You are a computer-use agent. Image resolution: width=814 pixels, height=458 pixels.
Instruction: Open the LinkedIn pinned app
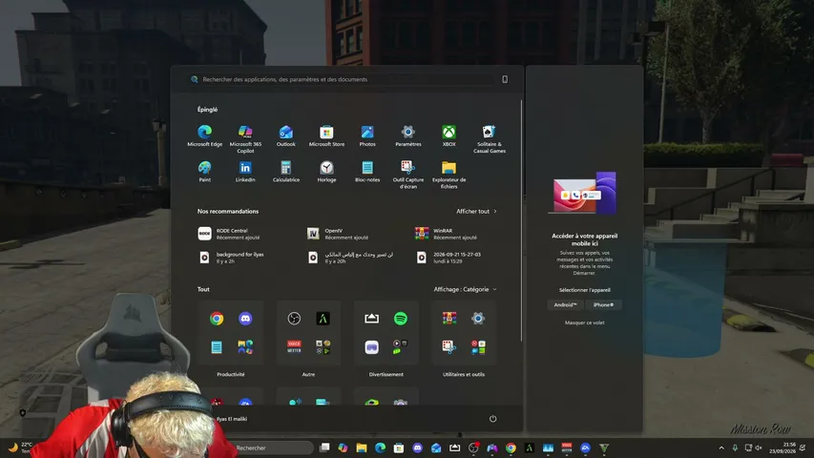click(245, 172)
